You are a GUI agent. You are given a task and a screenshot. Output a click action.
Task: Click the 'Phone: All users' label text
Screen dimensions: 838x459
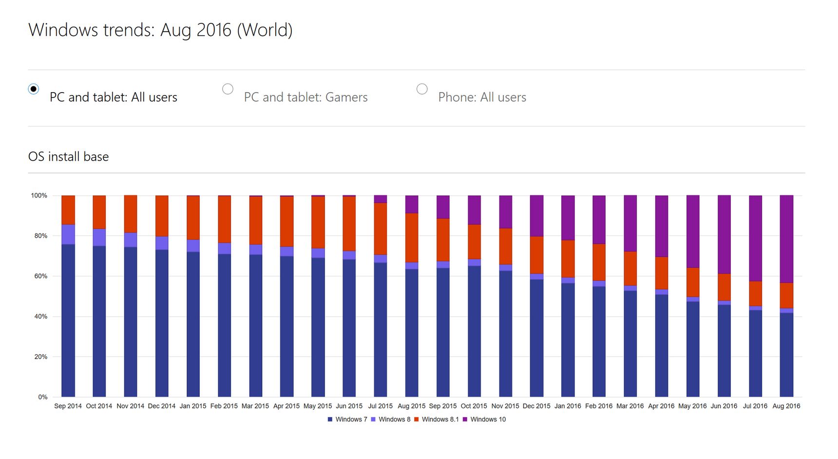(x=482, y=97)
